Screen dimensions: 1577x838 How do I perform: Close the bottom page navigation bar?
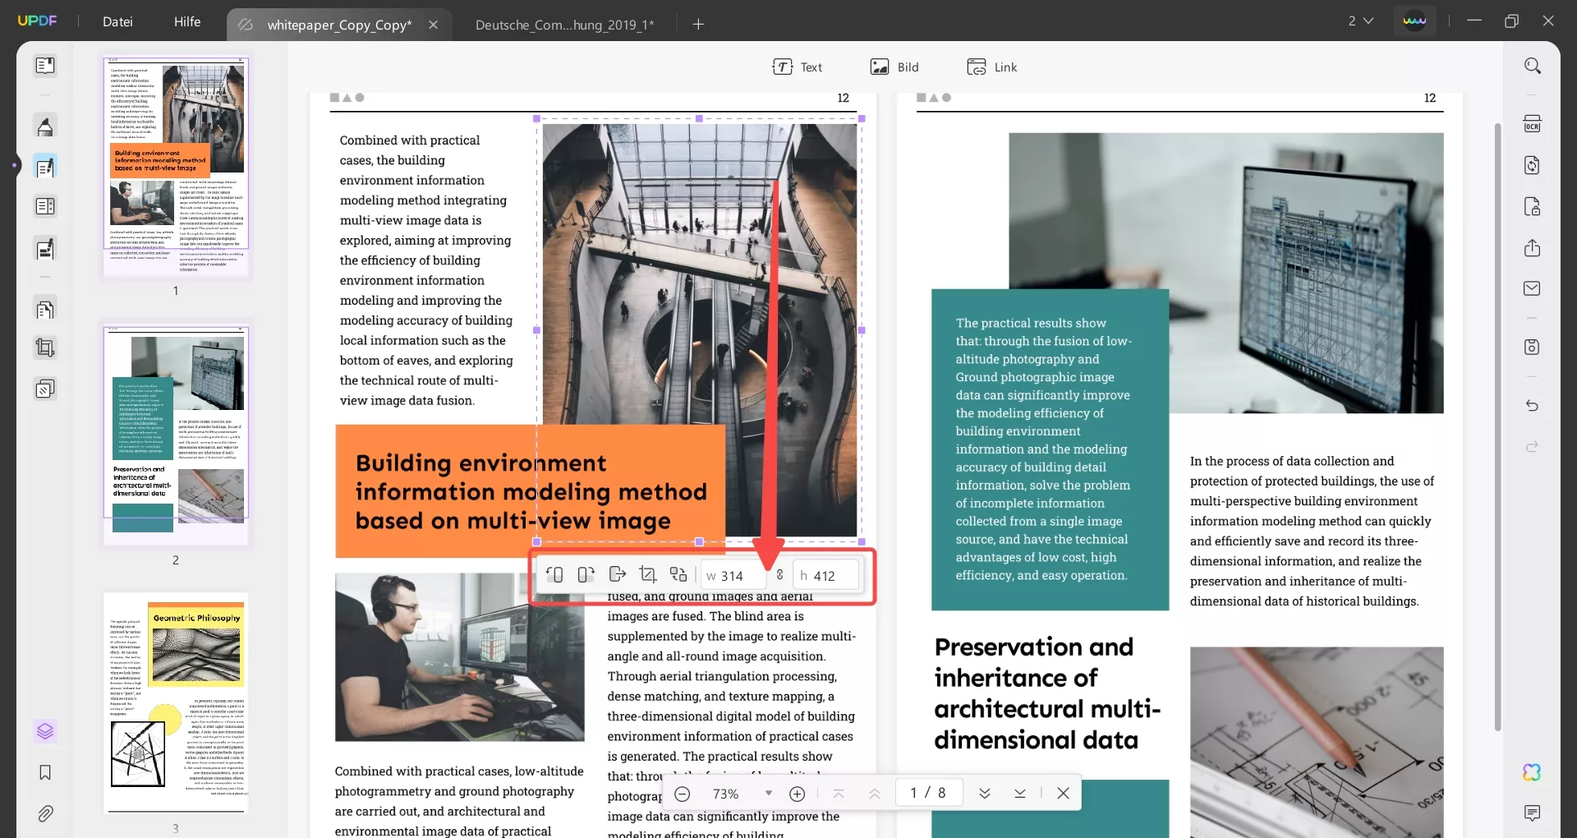tap(1064, 794)
